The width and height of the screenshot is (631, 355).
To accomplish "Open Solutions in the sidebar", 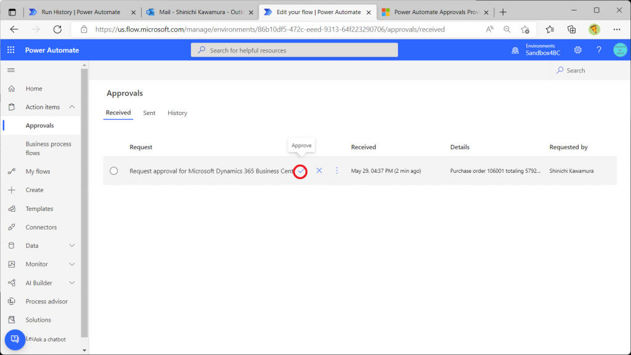I will [x=38, y=320].
